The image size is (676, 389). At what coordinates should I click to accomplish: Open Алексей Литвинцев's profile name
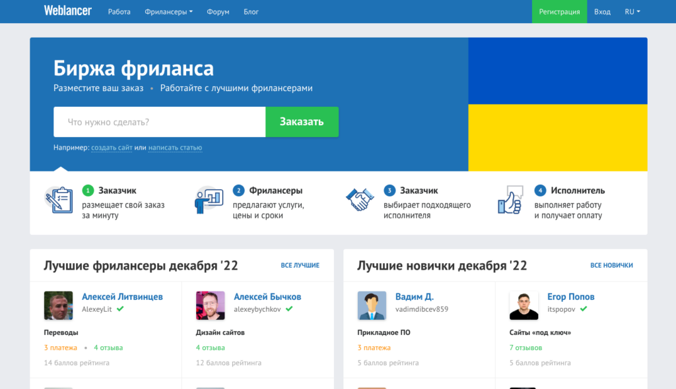[122, 297]
